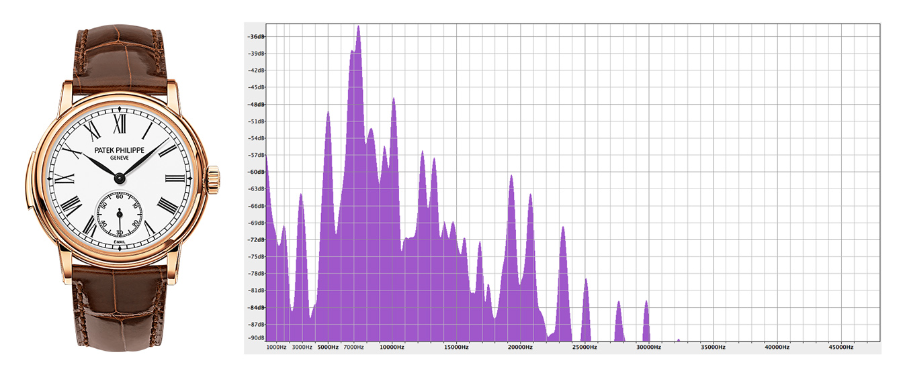Viewport: 907px width, 377px height.
Task: Click the -45dB axis label
Action: coord(257,87)
